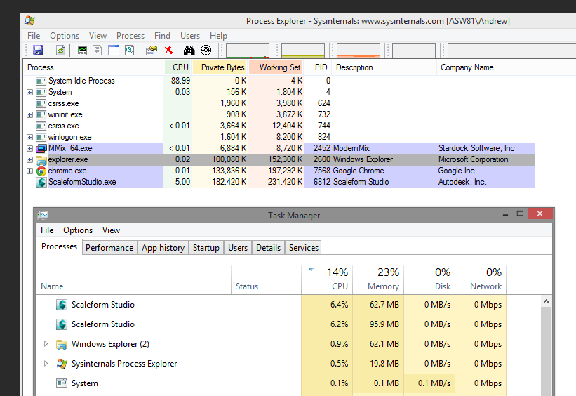The width and height of the screenshot is (576, 396).
Task: Toggle the lower pane toolbar icon
Action: click(114, 50)
